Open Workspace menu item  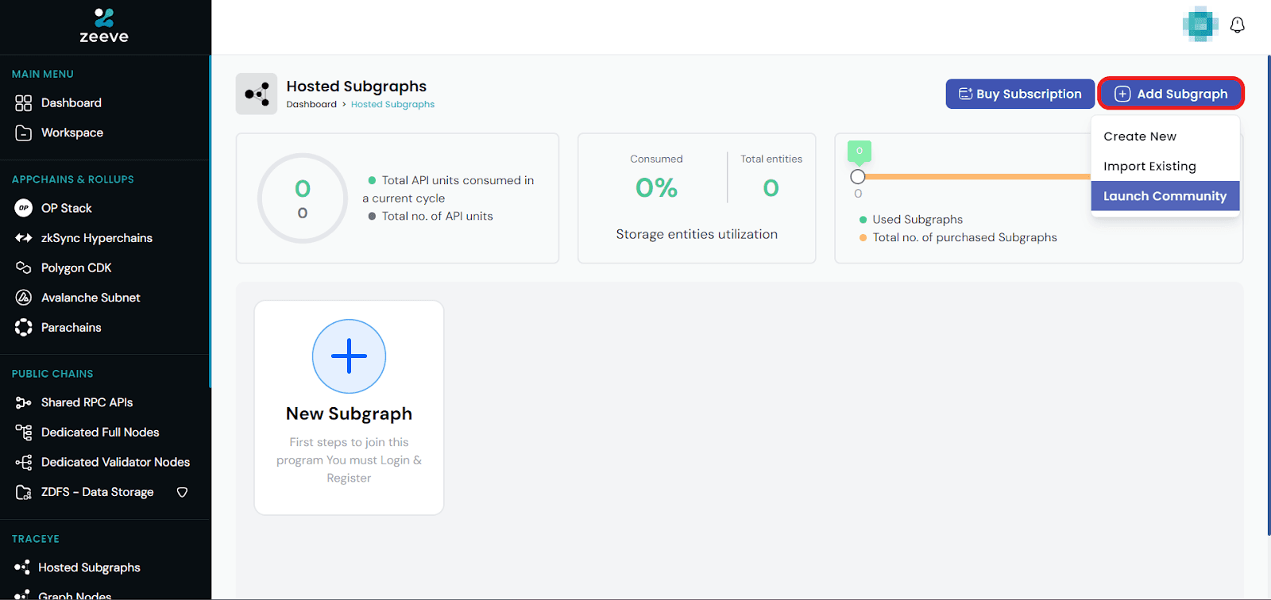[72, 133]
